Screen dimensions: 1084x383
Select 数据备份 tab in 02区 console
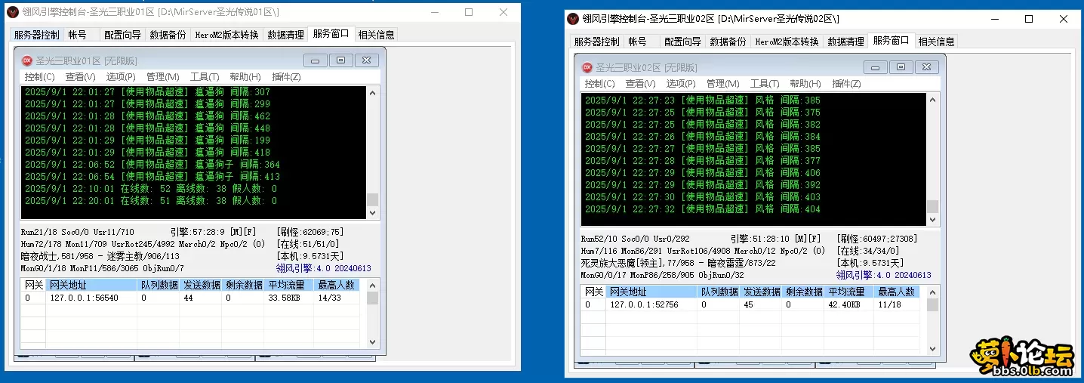728,42
